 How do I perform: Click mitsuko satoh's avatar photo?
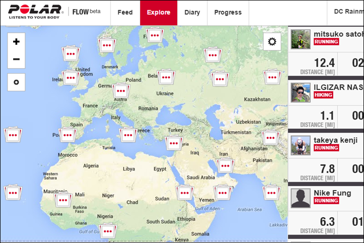[x=300, y=39]
